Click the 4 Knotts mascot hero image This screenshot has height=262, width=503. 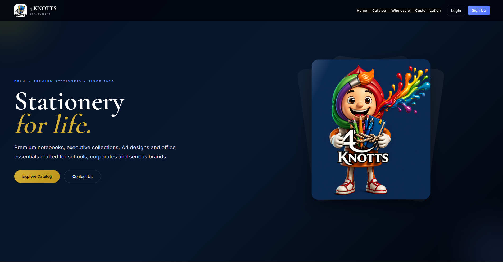(371, 129)
